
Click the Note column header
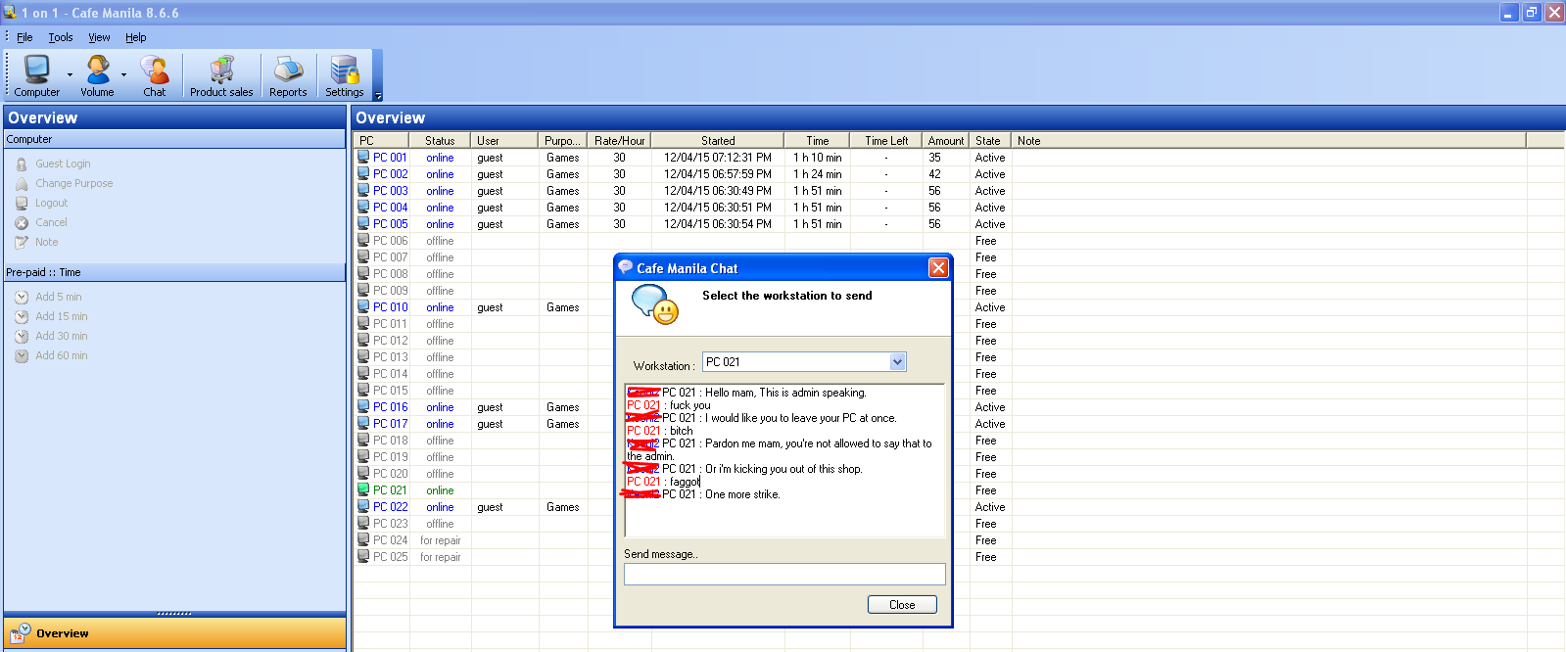pos(1268,141)
